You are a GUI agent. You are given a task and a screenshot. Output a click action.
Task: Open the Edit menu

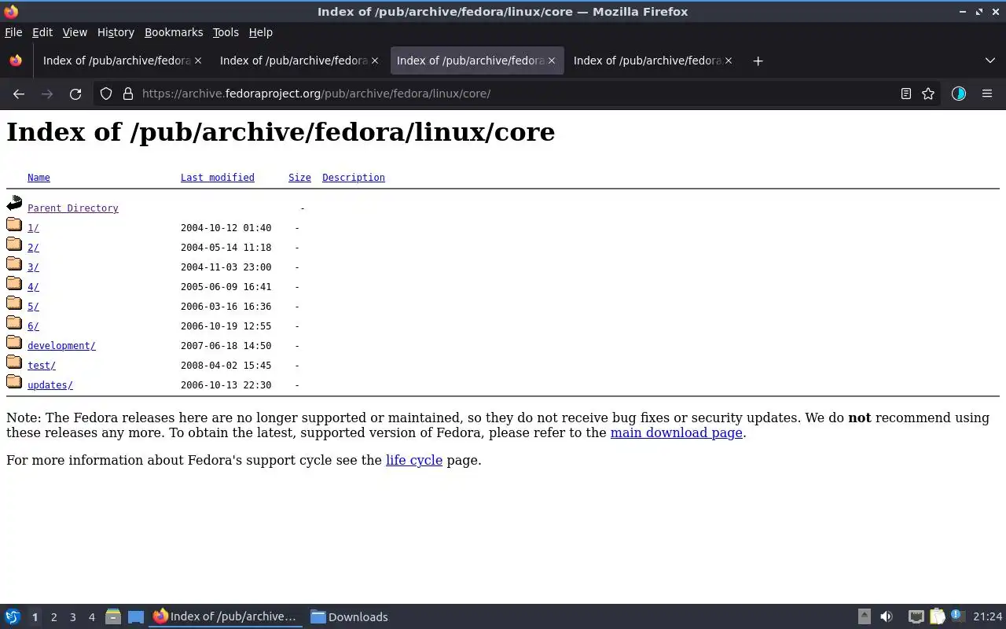pos(42,32)
